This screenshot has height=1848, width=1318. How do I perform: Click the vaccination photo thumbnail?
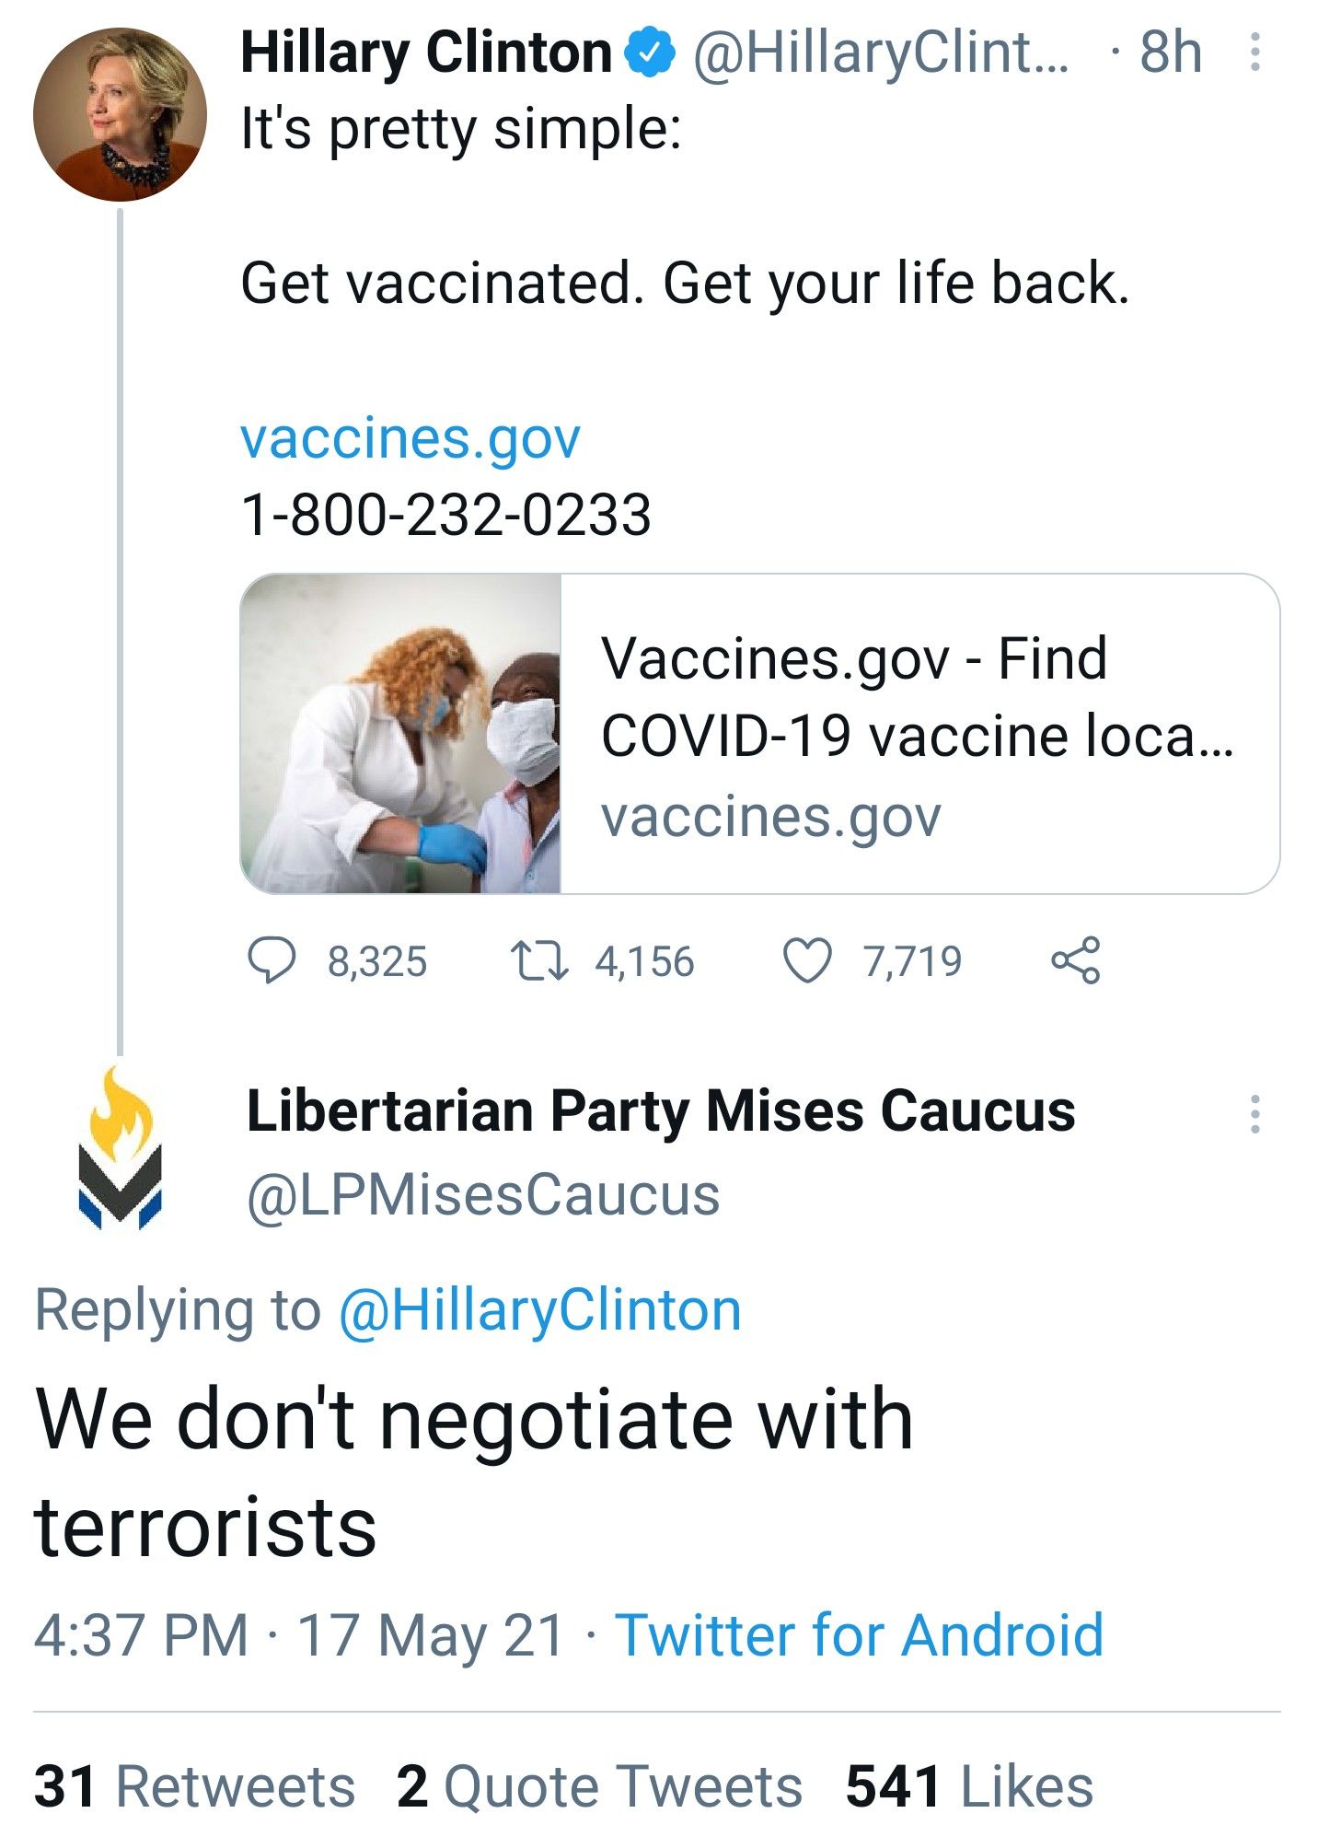(401, 734)
